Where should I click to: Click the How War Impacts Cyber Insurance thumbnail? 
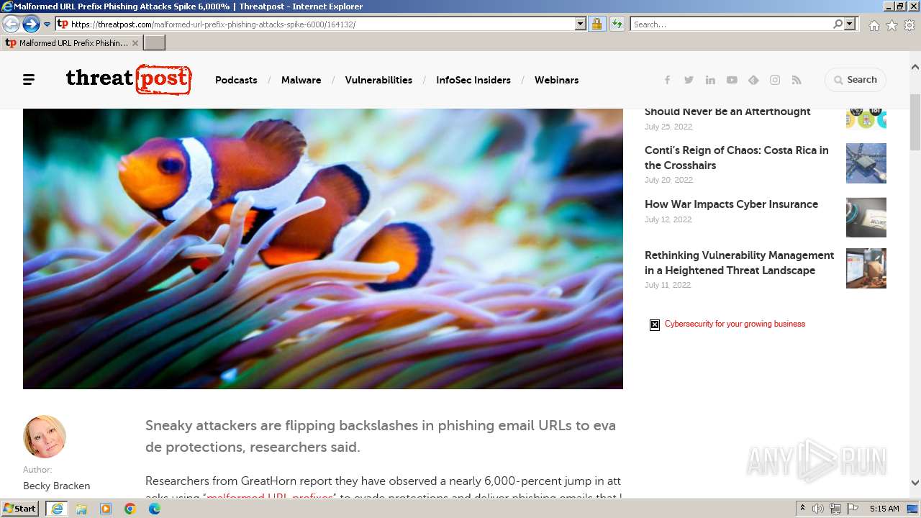[x=866, y=217]
